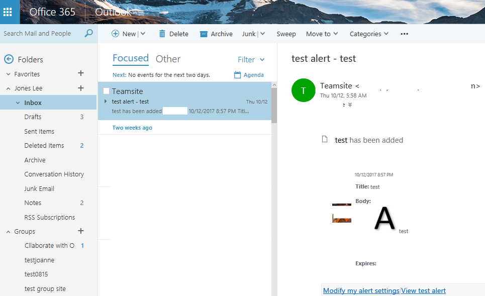Viewport: 485px width, 296px height.
Task: Open the Agenda calendar icon
Action: (x=237, y=75)
